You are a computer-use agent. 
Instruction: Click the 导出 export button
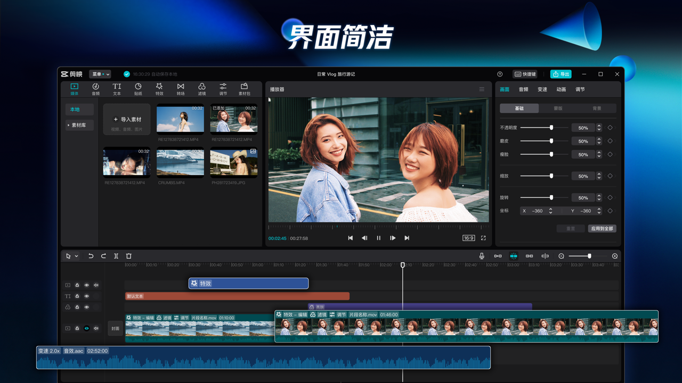[561, 74]
